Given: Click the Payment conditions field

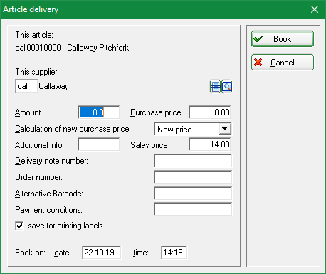Looking at the screenshot, I should coord(193,209).
